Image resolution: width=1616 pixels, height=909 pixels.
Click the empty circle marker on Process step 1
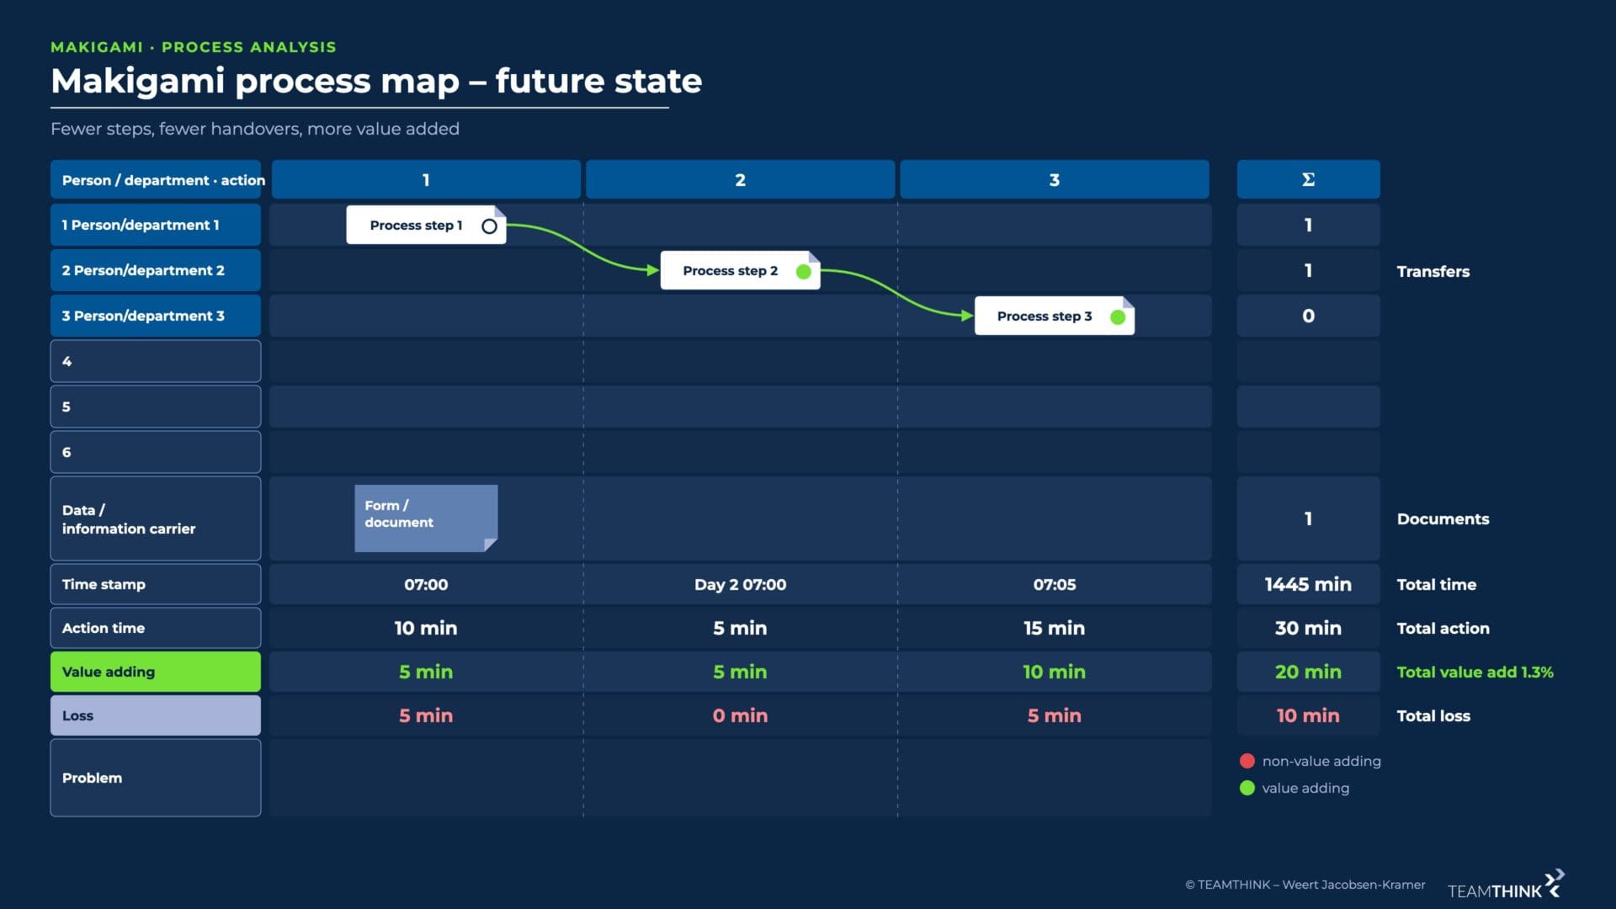tap(489, 226)
